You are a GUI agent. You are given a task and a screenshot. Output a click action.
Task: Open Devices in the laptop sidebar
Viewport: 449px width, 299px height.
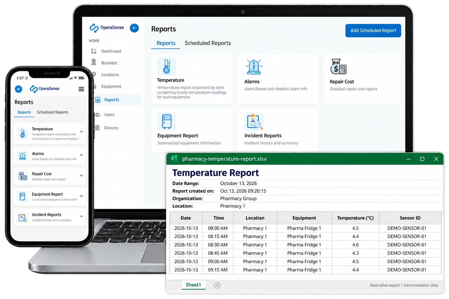tap(111, 128)
